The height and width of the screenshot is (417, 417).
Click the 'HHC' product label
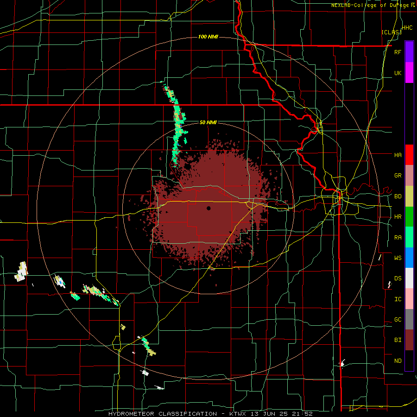[x=407, y=28]
